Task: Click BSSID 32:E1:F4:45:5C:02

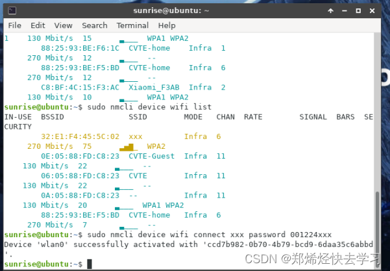Action: [80, 136]
